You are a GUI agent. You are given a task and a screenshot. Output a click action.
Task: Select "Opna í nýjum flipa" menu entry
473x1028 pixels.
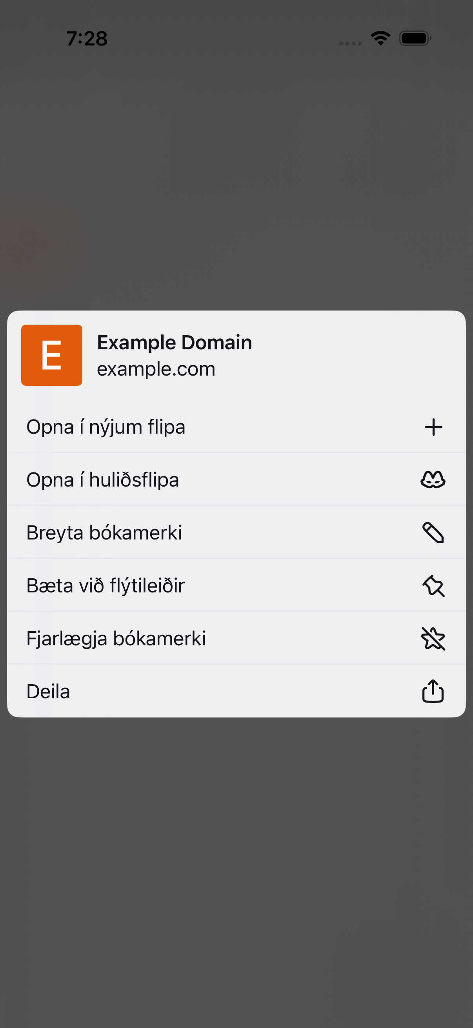click(x=236, y=427)
